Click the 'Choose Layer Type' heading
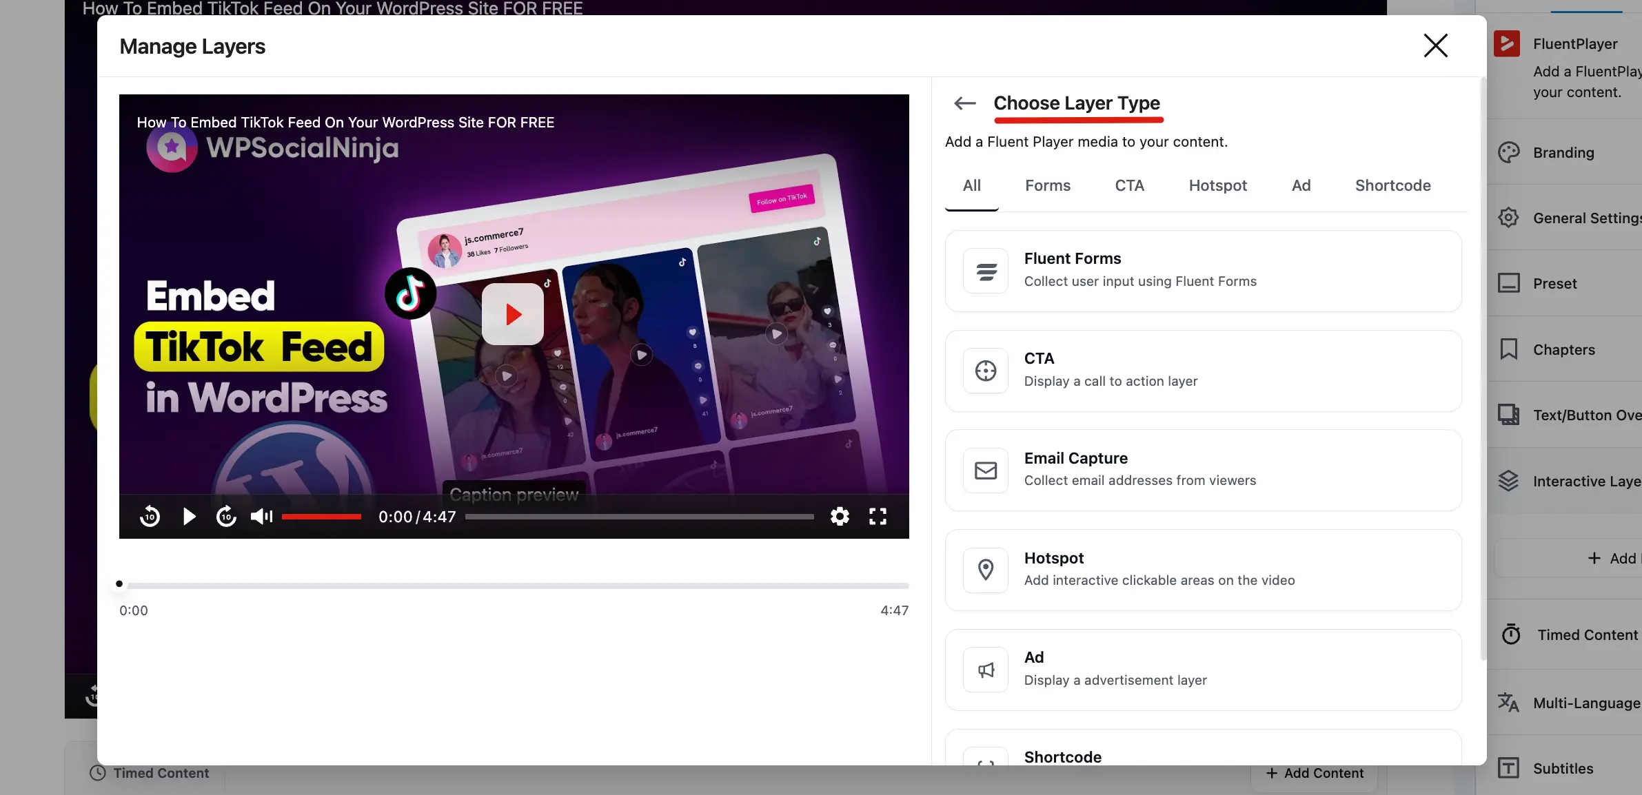This screenshot has height=795, width=1642. pyautogui.click(x=1077, y=103)
